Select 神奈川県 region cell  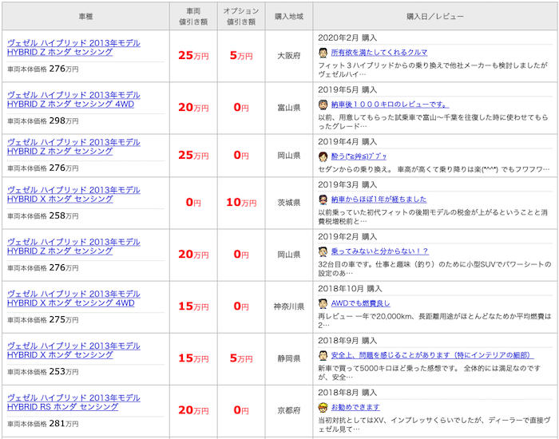click(289, 307)
